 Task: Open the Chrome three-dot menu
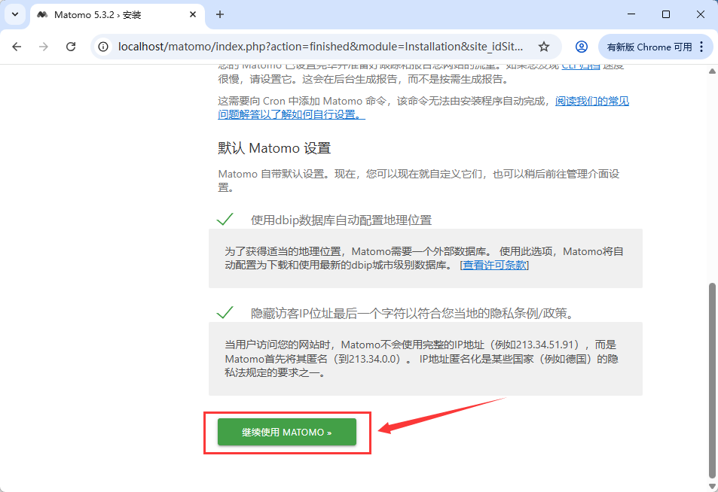(x=701, y=47)
